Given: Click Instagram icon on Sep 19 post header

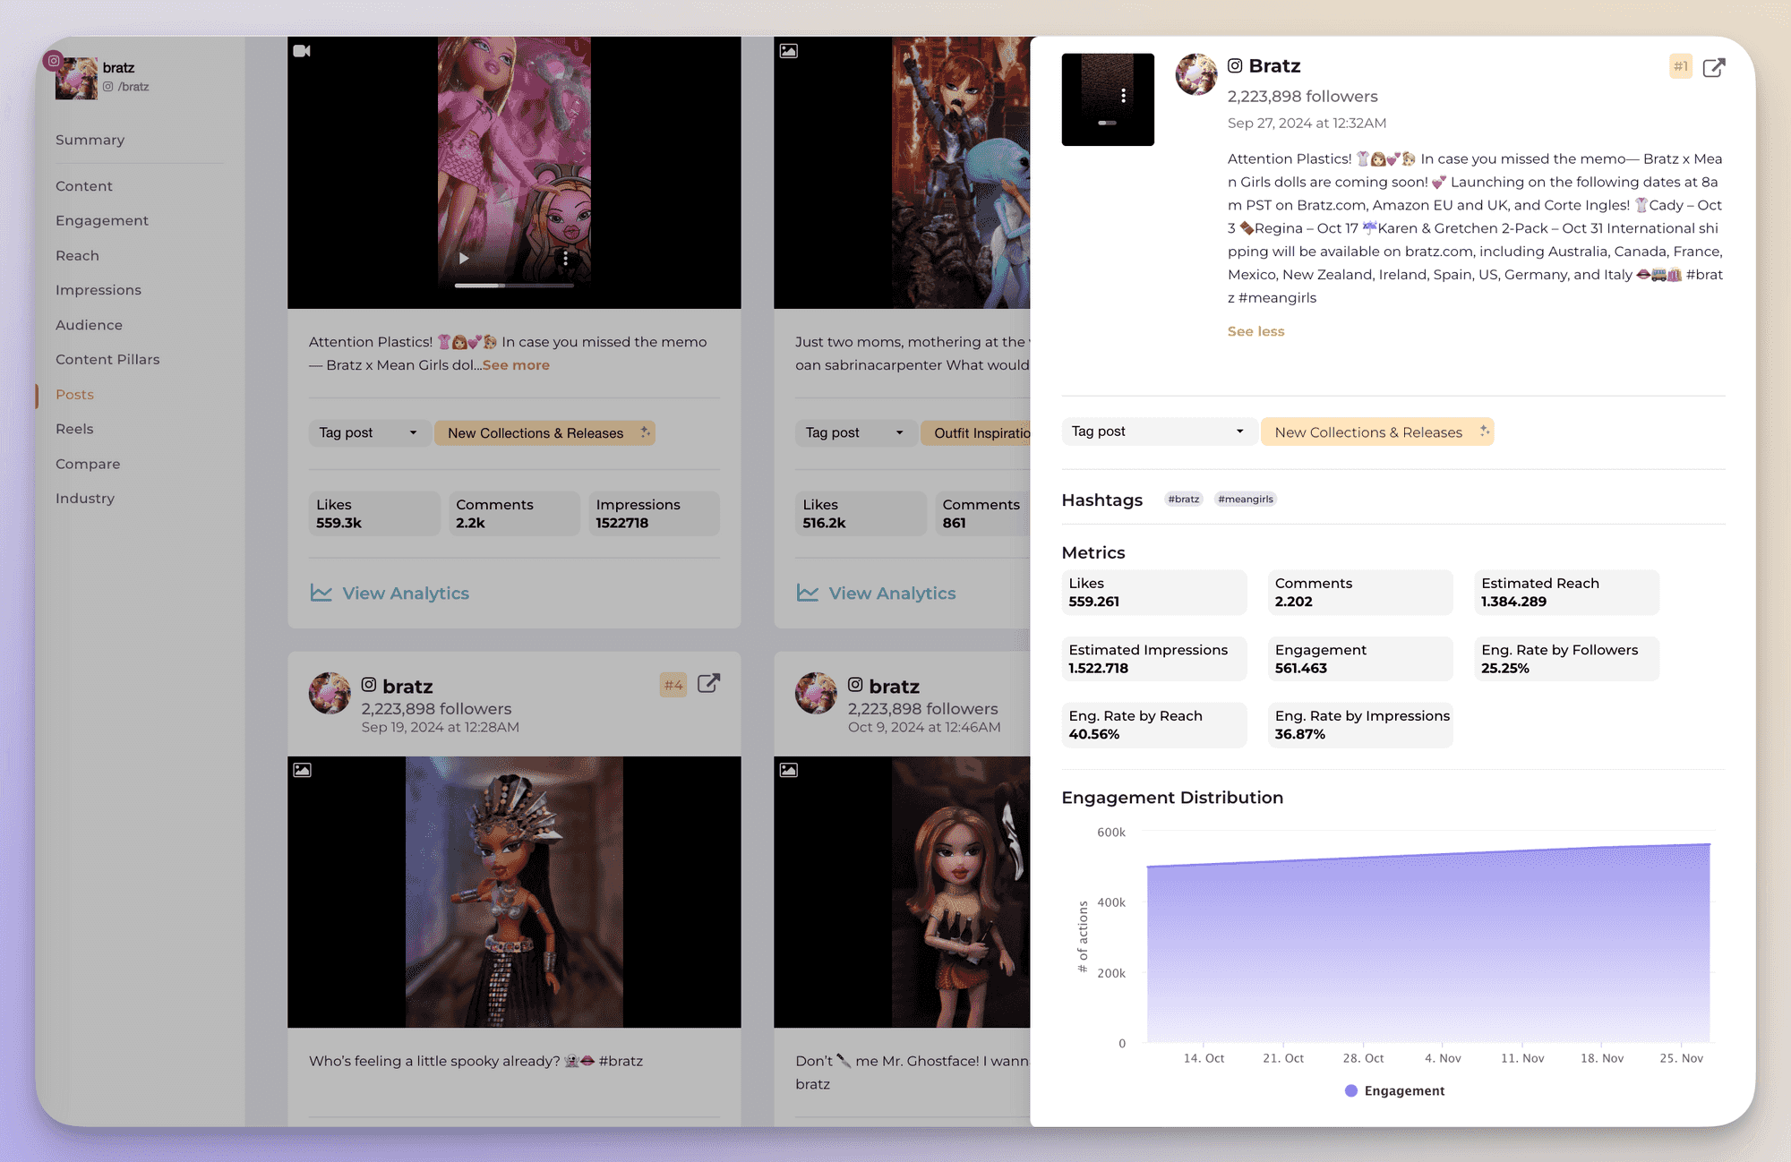Looking at the screenshot, I should pos(369,685).
